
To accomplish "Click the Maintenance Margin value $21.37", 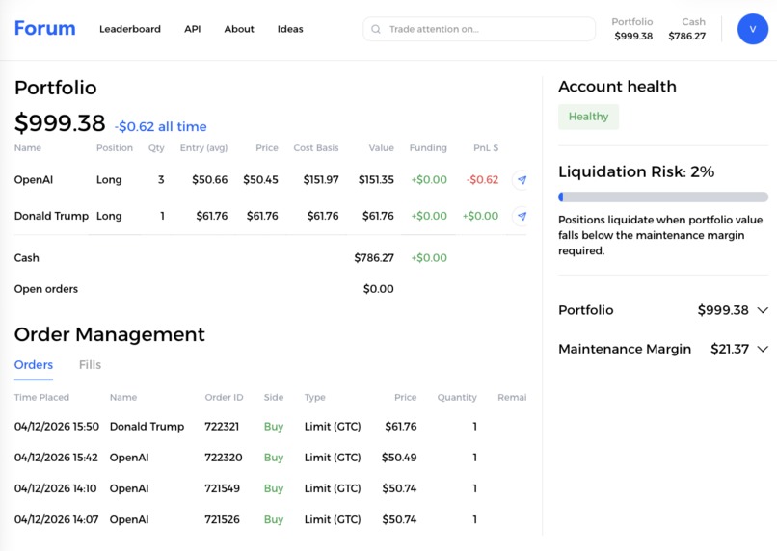I will click(730, 349).
